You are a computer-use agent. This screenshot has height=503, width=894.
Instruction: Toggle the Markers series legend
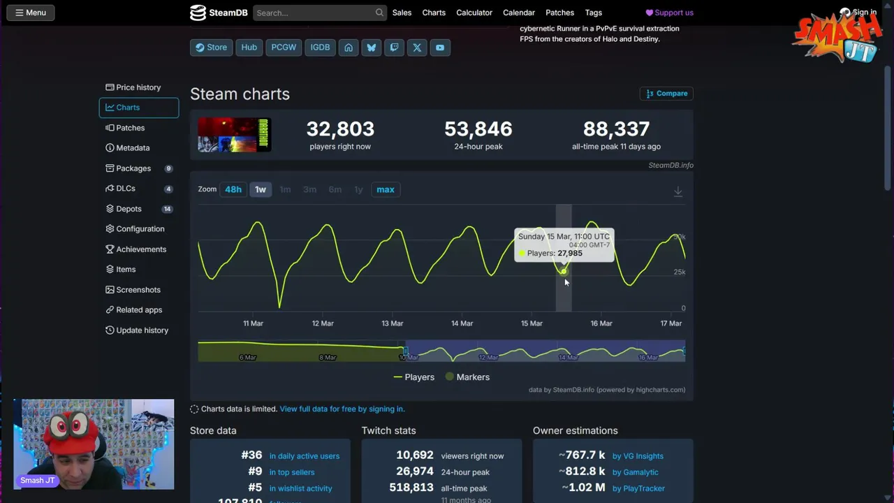(467, 377)
